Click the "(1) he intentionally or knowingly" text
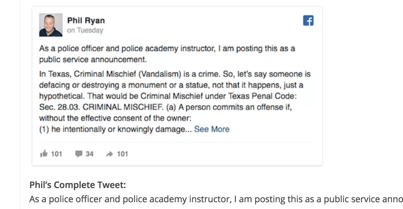Screen dimensions: 403x209 click(116, 129)
